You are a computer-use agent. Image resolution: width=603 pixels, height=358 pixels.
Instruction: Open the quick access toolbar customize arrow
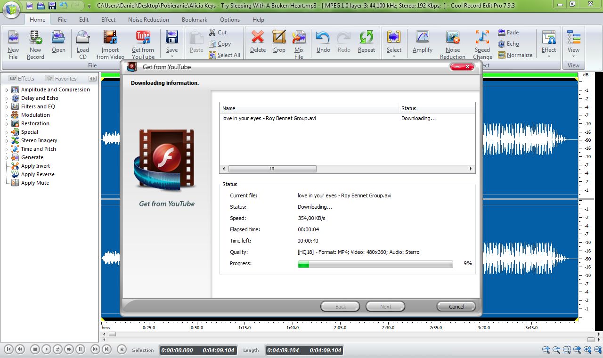(x=90, y=6)
